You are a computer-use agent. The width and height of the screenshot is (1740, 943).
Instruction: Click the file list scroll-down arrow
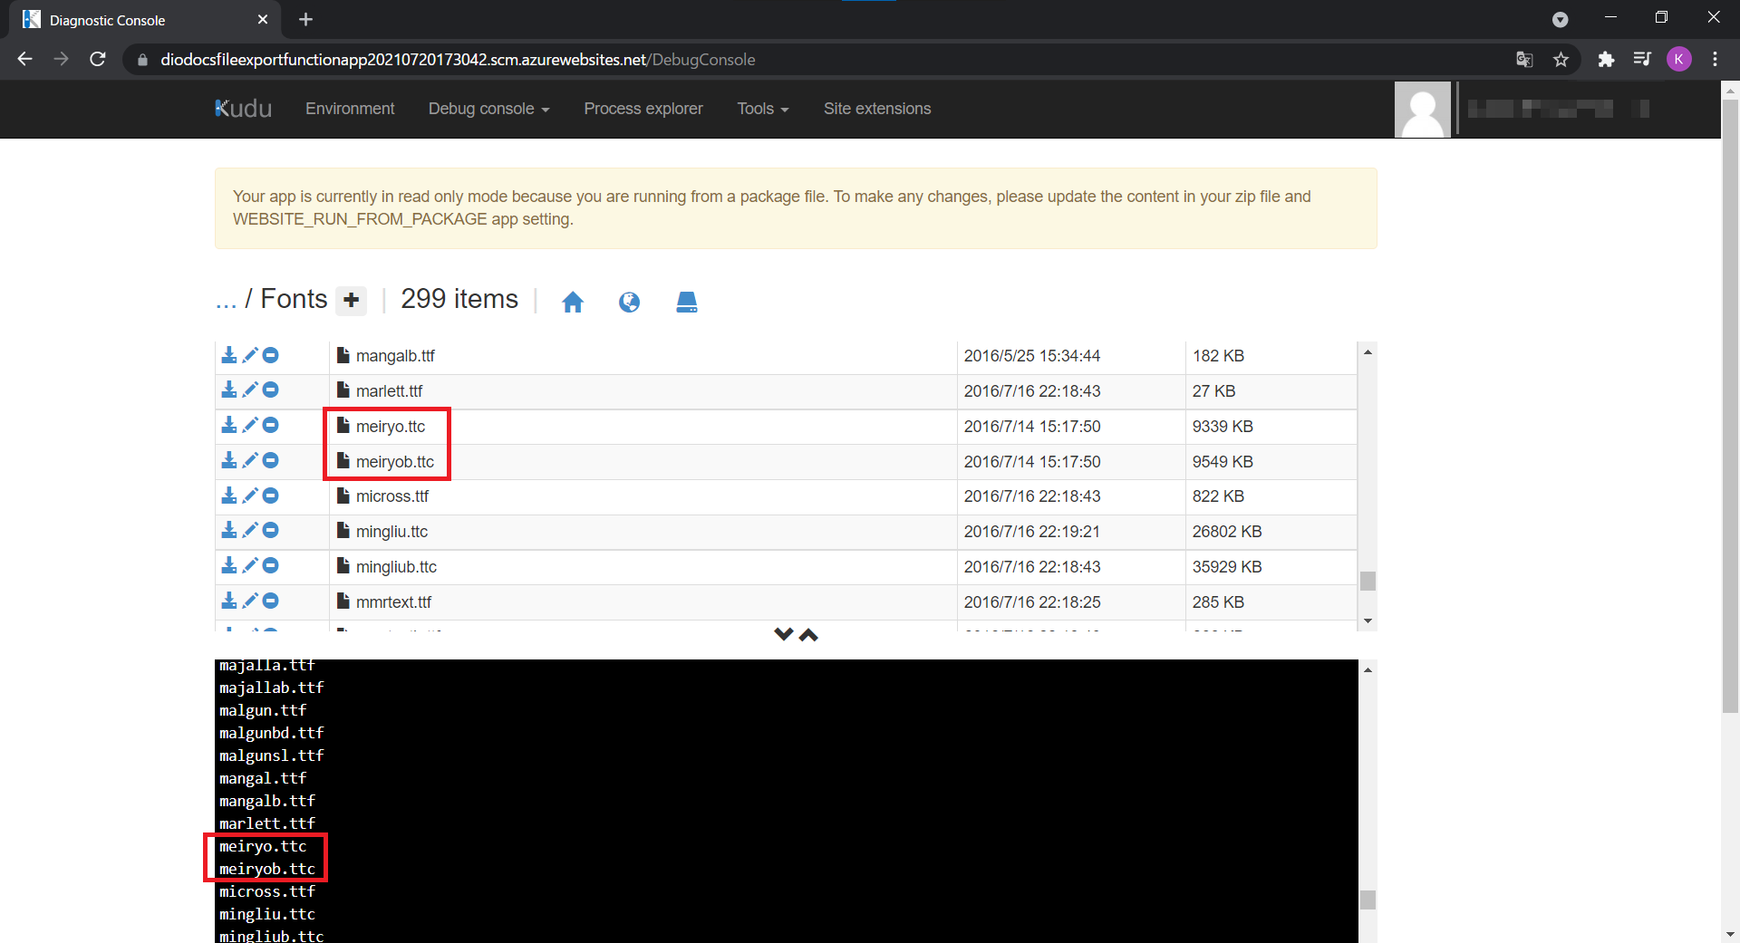(1368, 621)
